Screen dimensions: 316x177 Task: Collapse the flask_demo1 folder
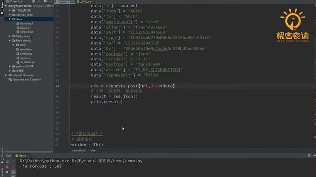coord(10,40)
